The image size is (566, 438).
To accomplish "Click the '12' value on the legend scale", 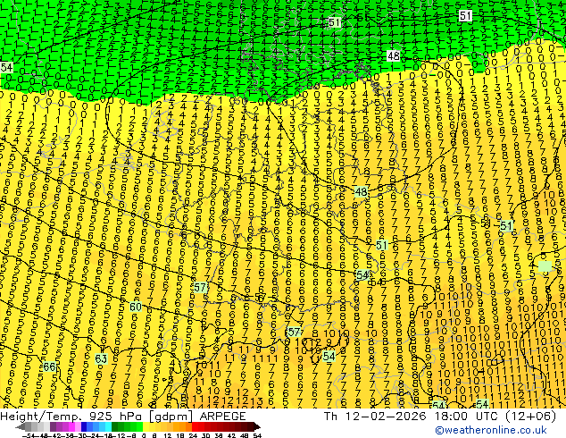I will [x=167, y=435].
